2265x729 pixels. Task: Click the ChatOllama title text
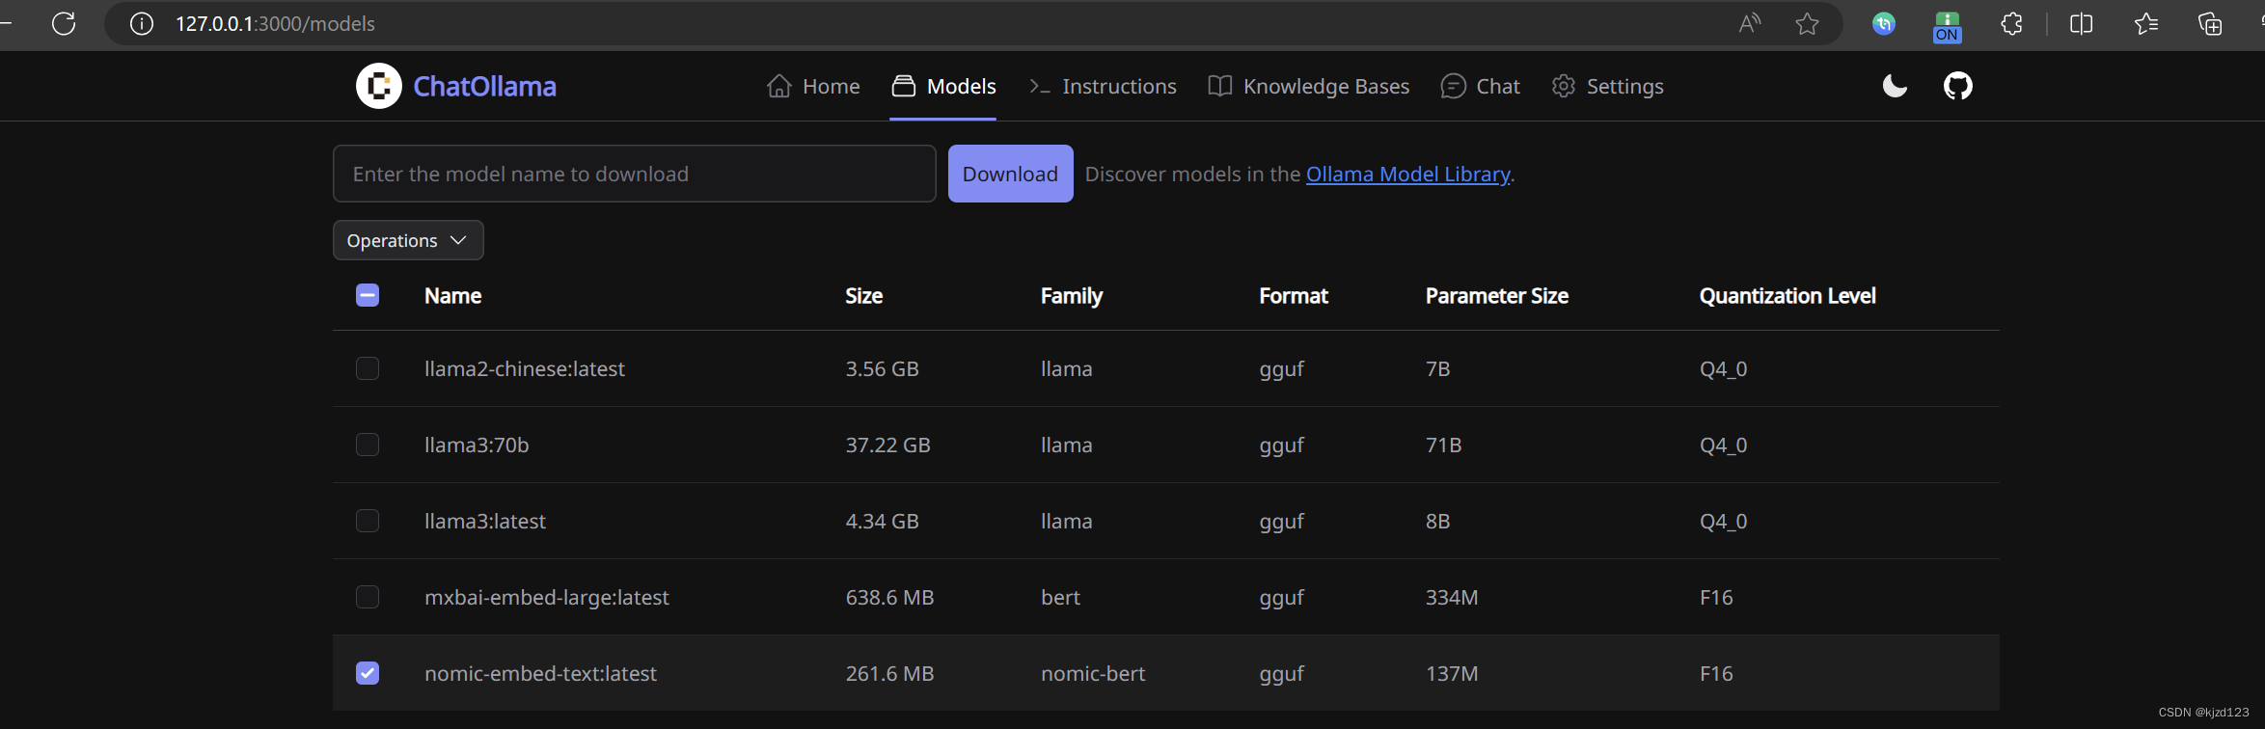click(484, 86)
